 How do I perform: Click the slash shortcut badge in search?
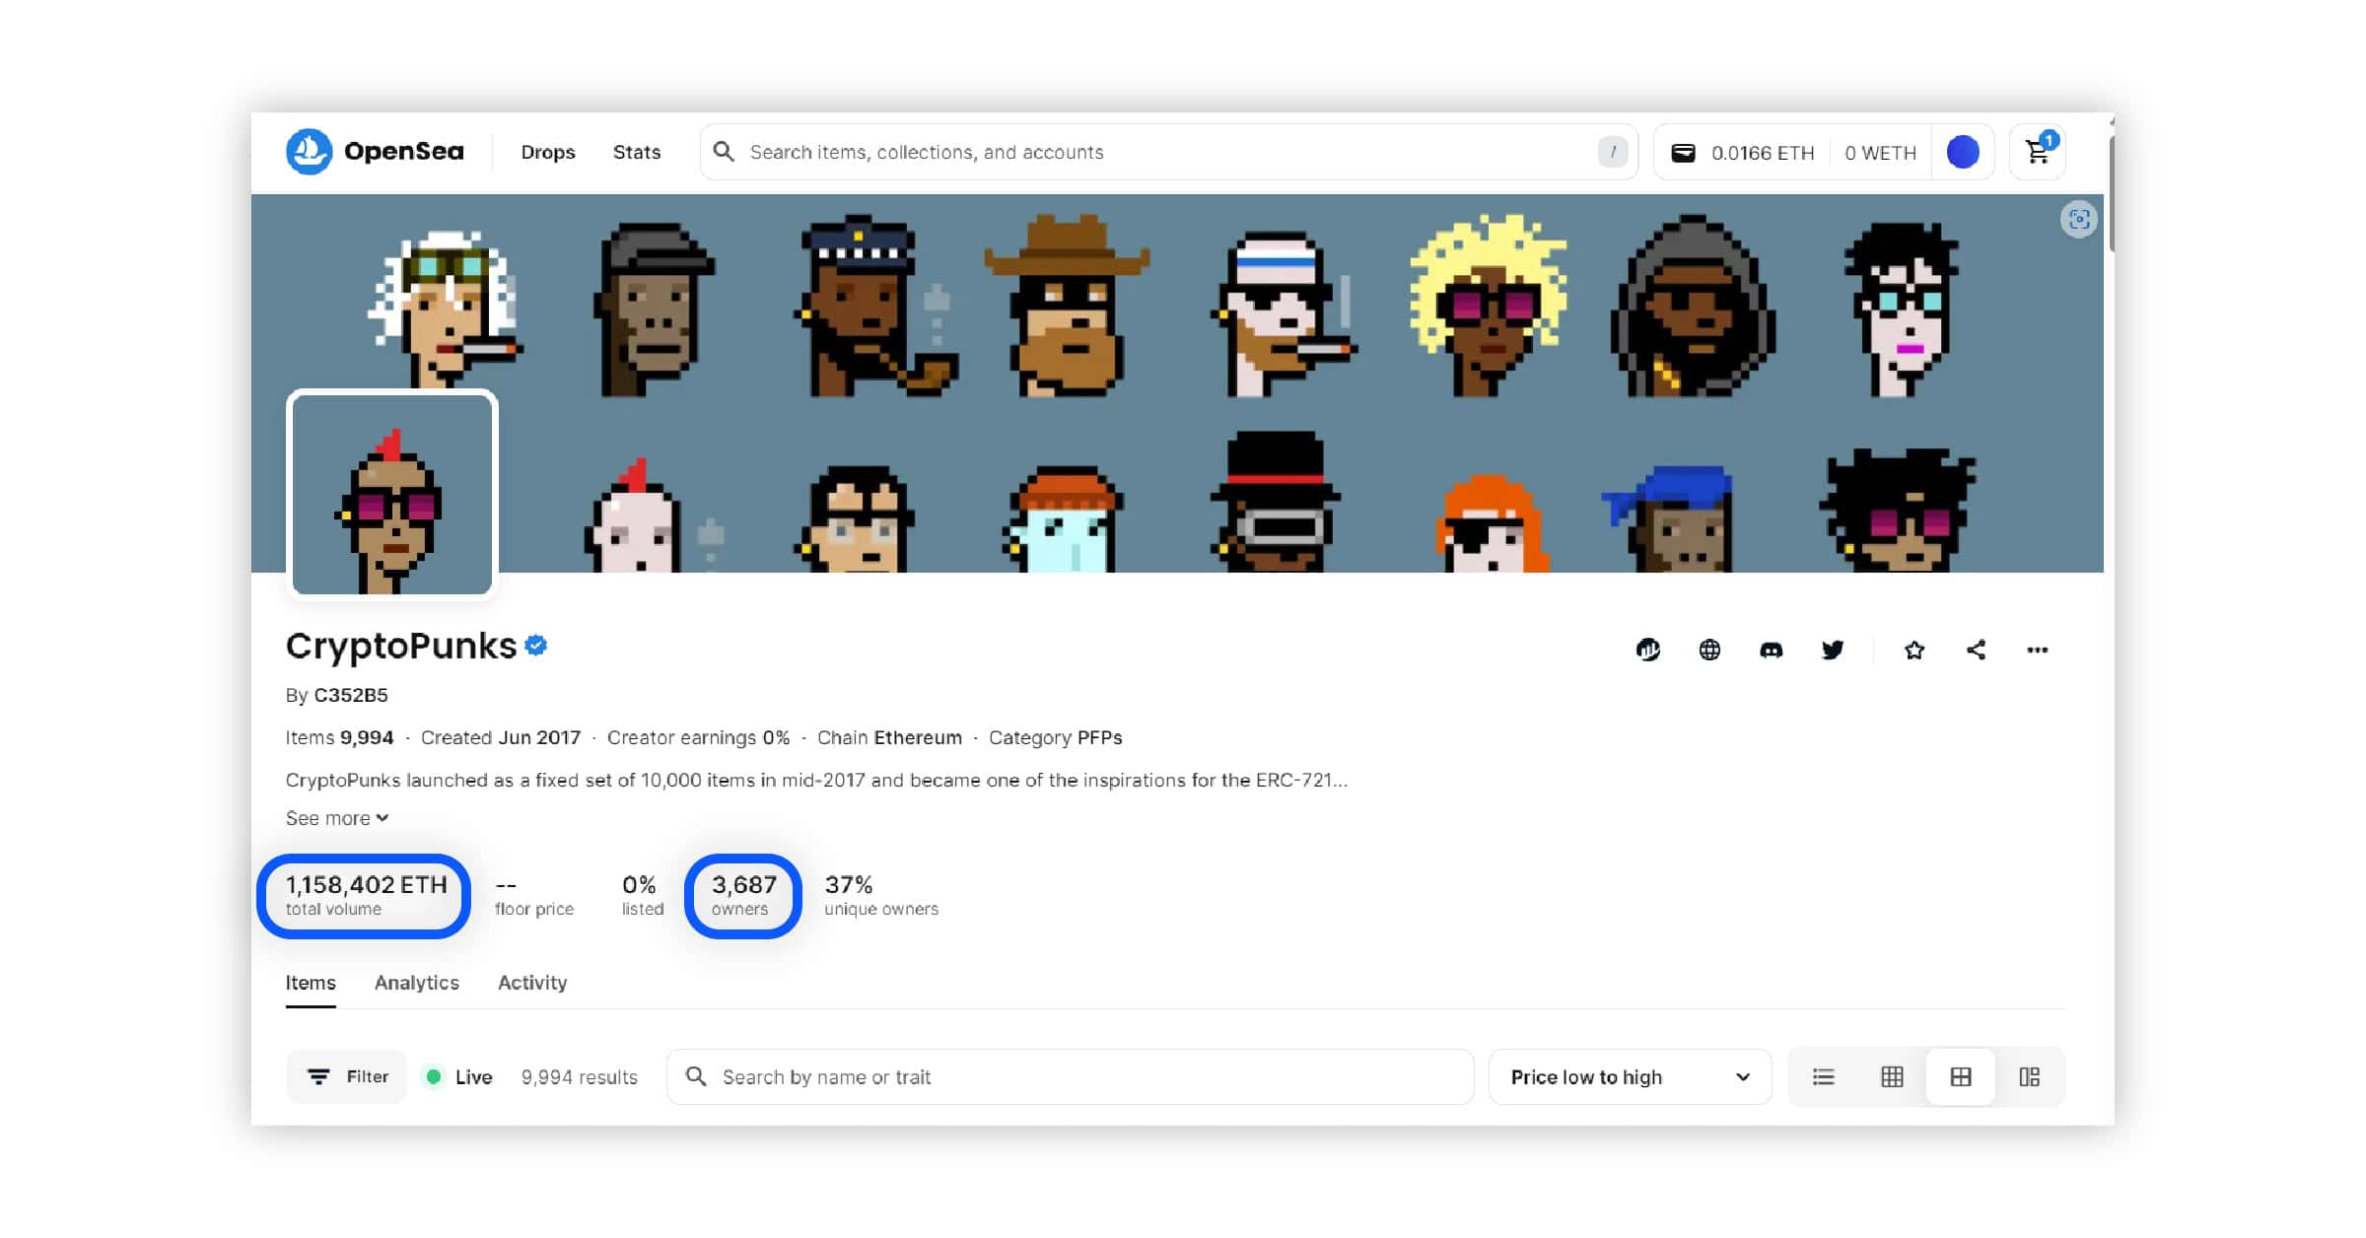pos(1613,152)
